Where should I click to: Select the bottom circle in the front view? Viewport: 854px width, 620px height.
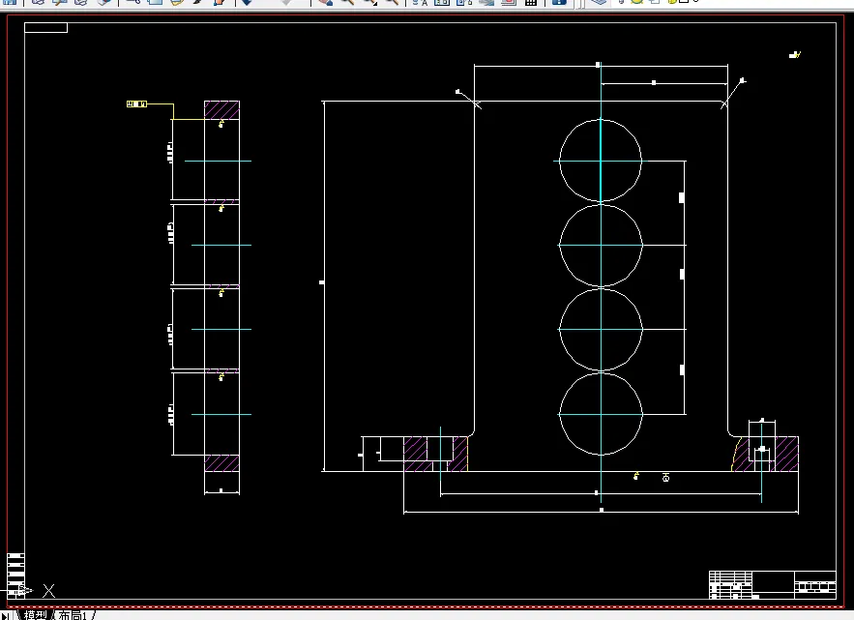601,414
